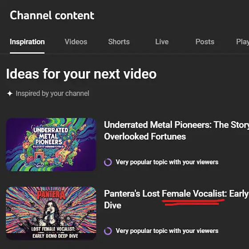
Task: Open the partially visible Playlists tab
Action: (242, 42)
